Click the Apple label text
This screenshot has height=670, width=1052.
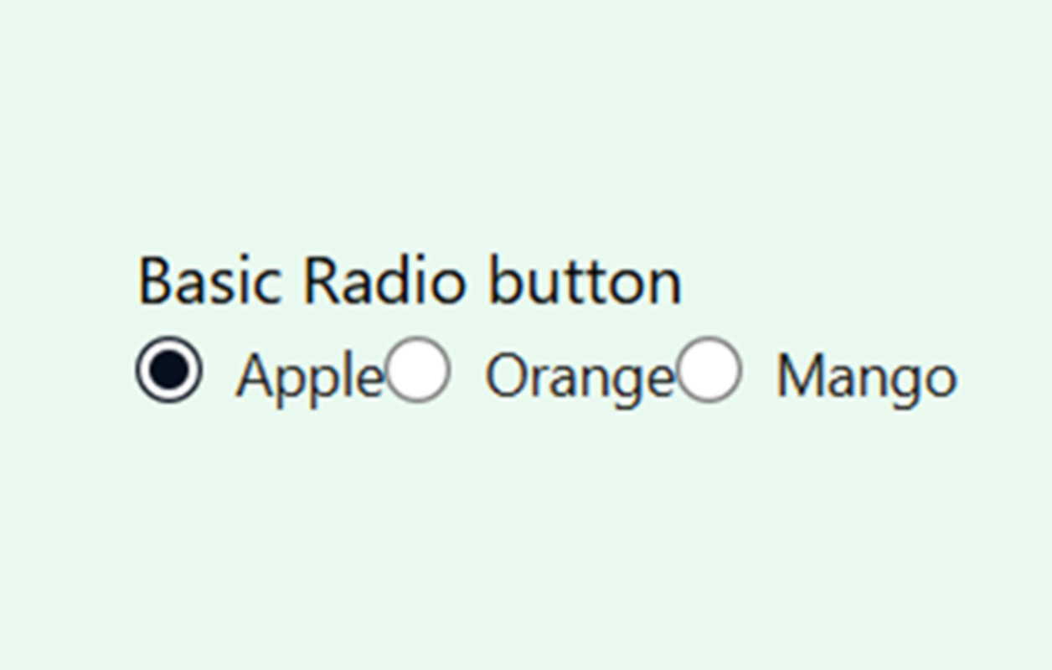coord(306,377)
